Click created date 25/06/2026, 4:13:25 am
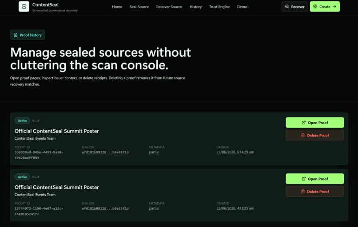Viewport: 358px width, 227px height. click(235, 208)
